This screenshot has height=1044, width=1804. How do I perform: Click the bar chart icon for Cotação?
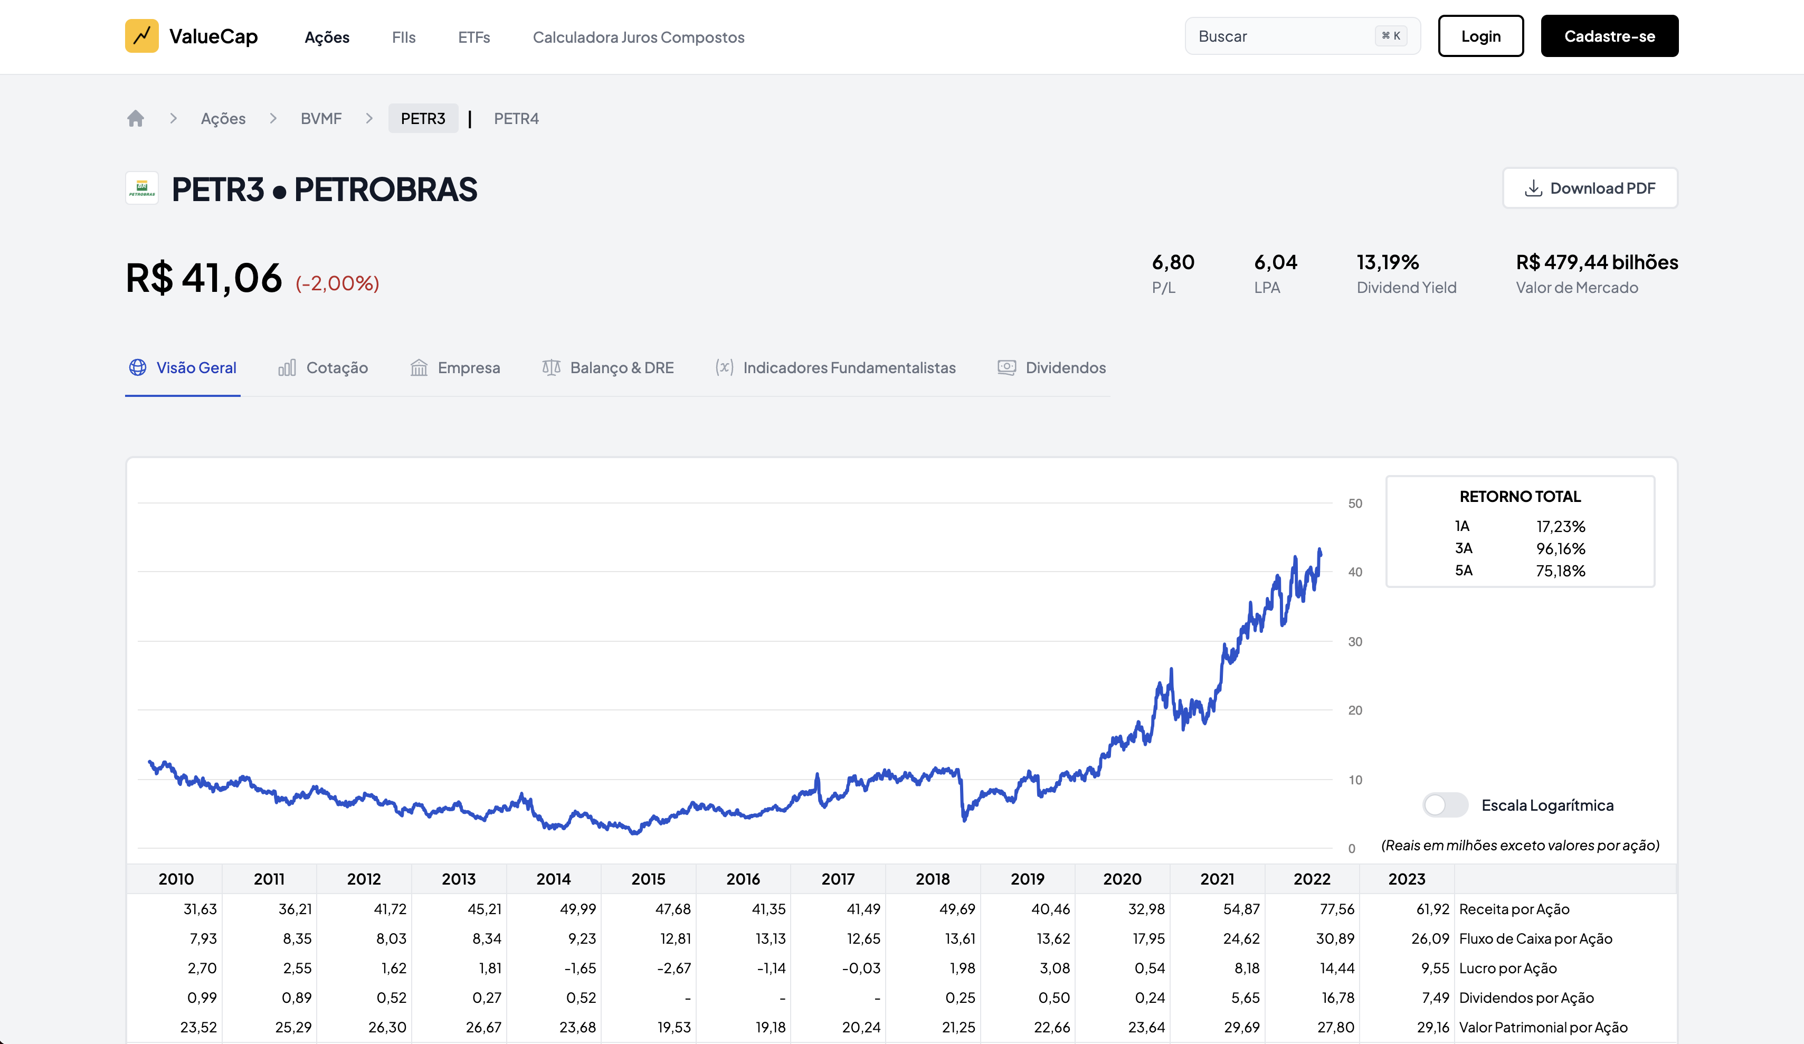pos(287,367)
